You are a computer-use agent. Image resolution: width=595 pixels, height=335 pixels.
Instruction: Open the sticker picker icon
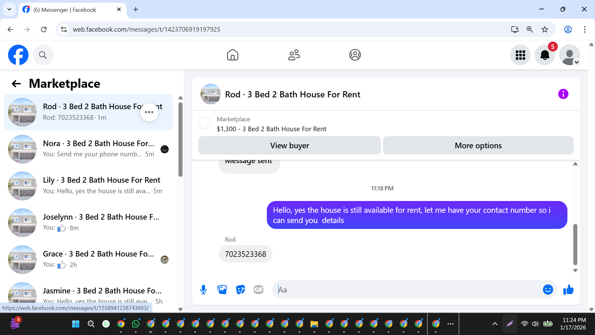[240, 290]
